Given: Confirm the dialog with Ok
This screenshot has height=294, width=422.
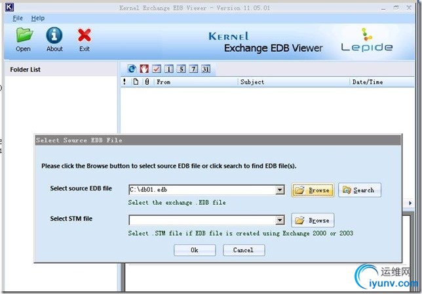Looking at the screenshot, I should pos(195,250).
